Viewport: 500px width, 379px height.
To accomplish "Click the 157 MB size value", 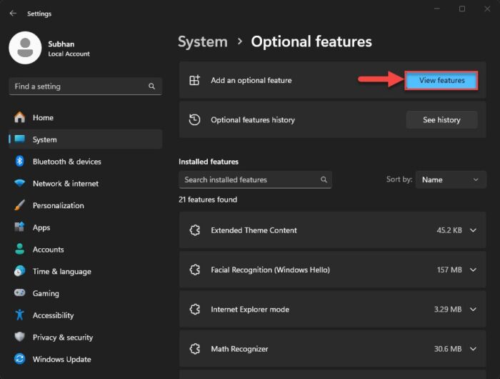I will 449,270.
